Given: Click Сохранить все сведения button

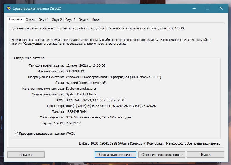Looking at the screenshot, I should [162, 155].
